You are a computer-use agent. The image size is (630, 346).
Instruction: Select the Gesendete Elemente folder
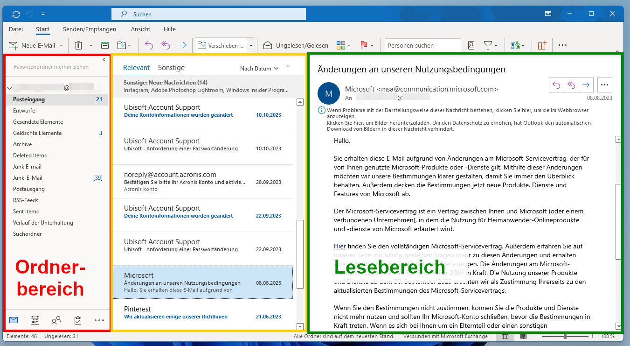[57, 122]
